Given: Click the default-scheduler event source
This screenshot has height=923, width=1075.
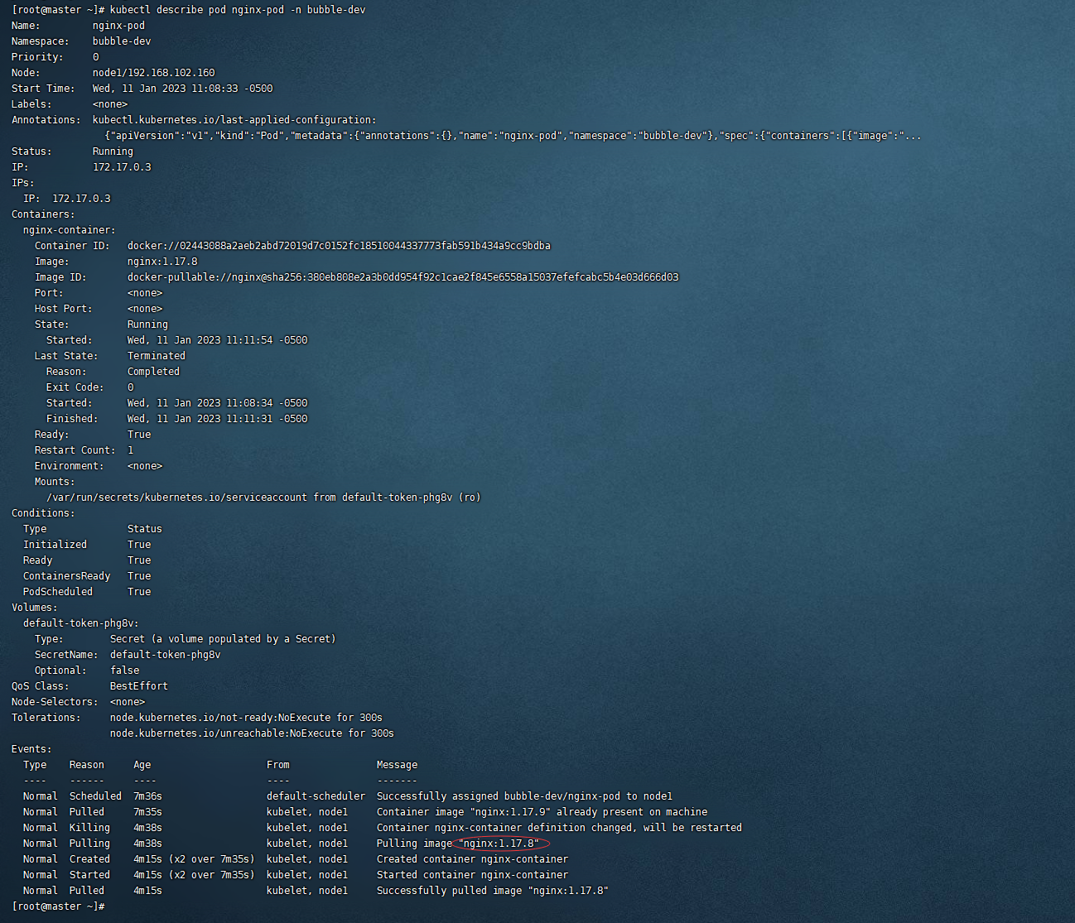Looking at the screenshot, I should pyautogui.click(x=316, y=796).
